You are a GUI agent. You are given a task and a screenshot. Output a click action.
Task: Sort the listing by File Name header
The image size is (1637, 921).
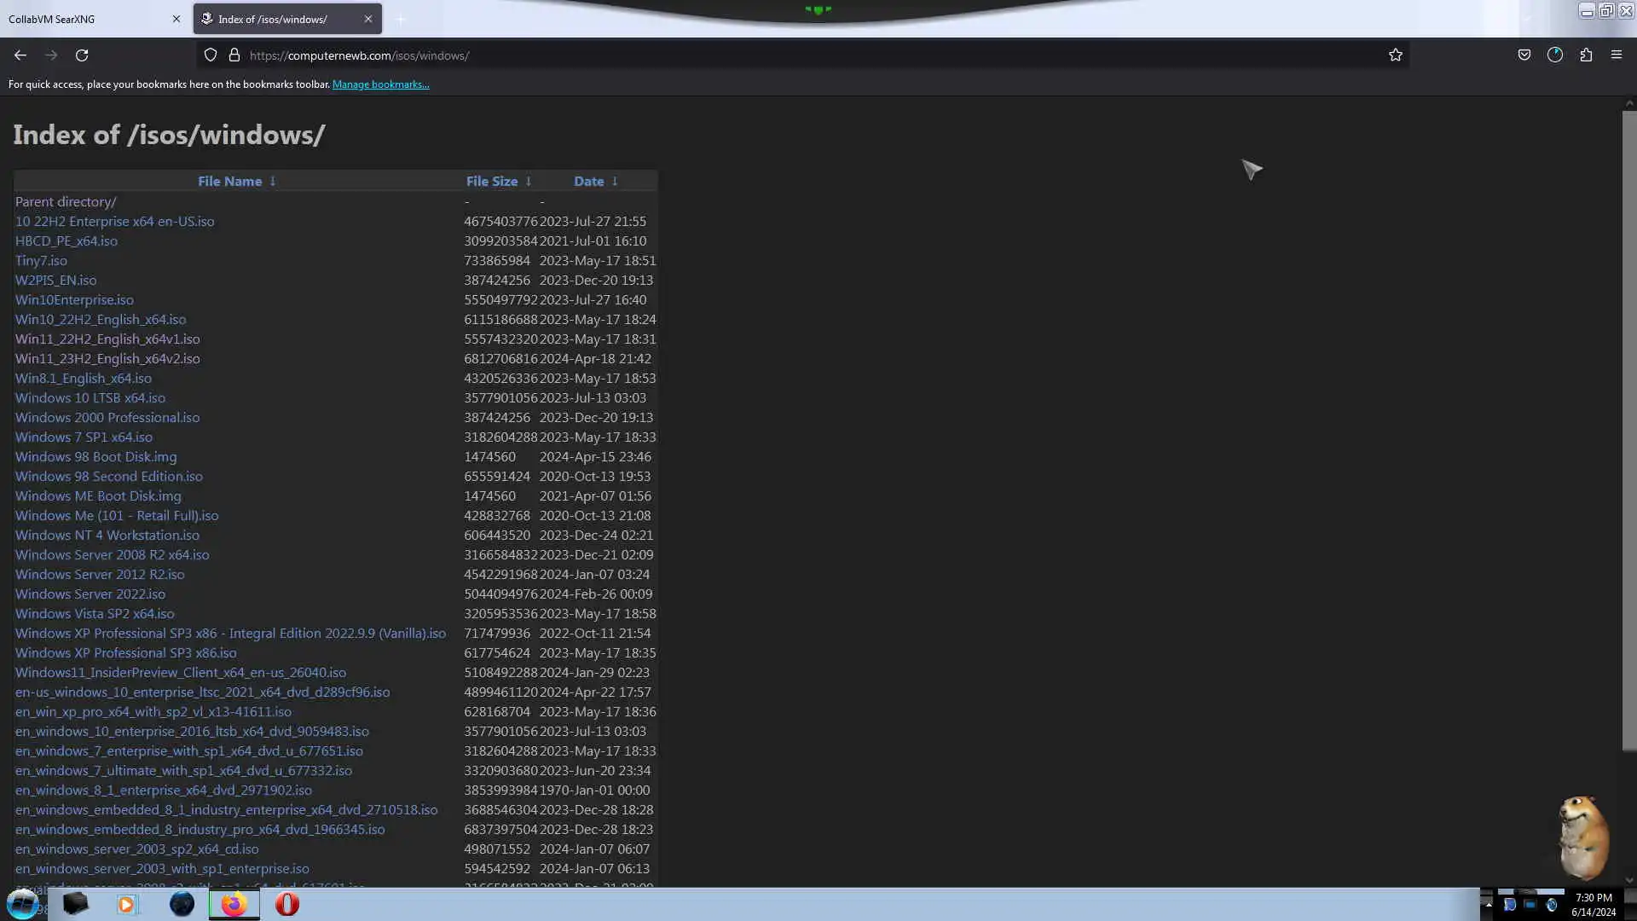[229, 181]
